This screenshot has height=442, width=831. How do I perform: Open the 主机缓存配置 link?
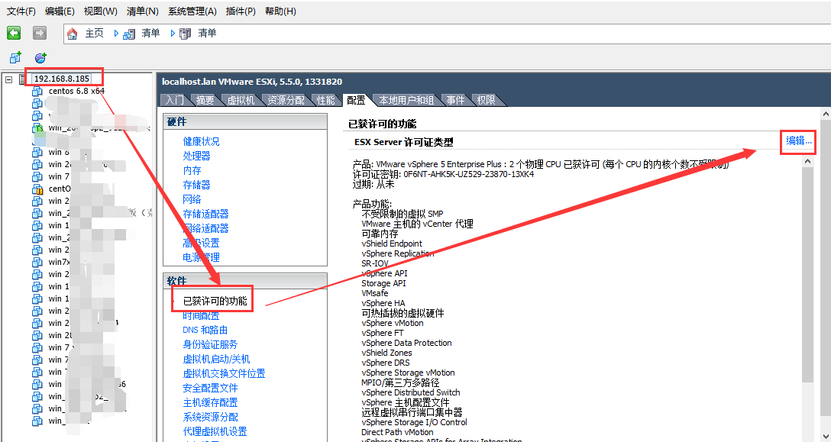point(210,402)
